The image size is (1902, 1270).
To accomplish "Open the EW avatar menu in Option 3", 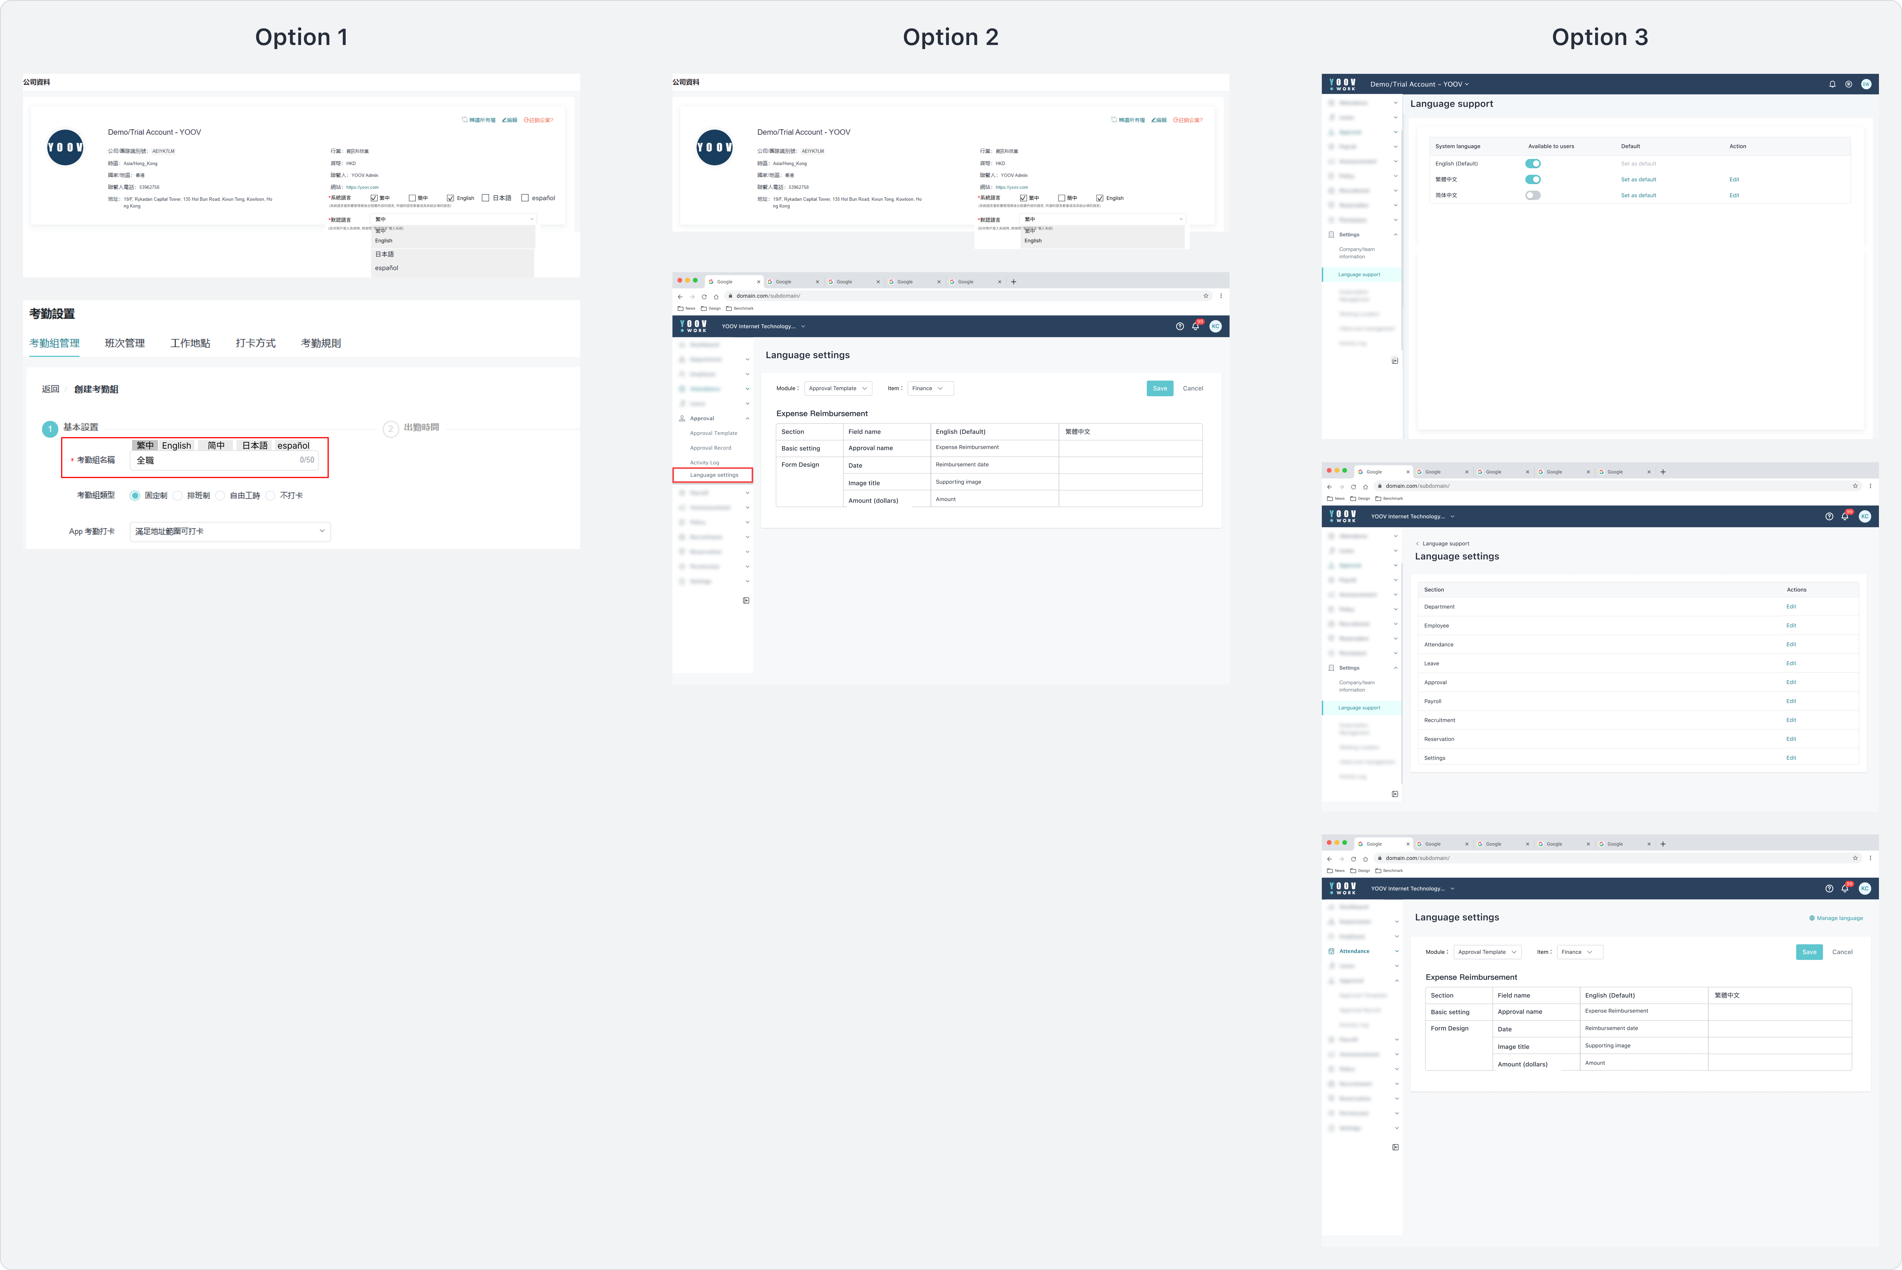I will tap(1866, 84).
